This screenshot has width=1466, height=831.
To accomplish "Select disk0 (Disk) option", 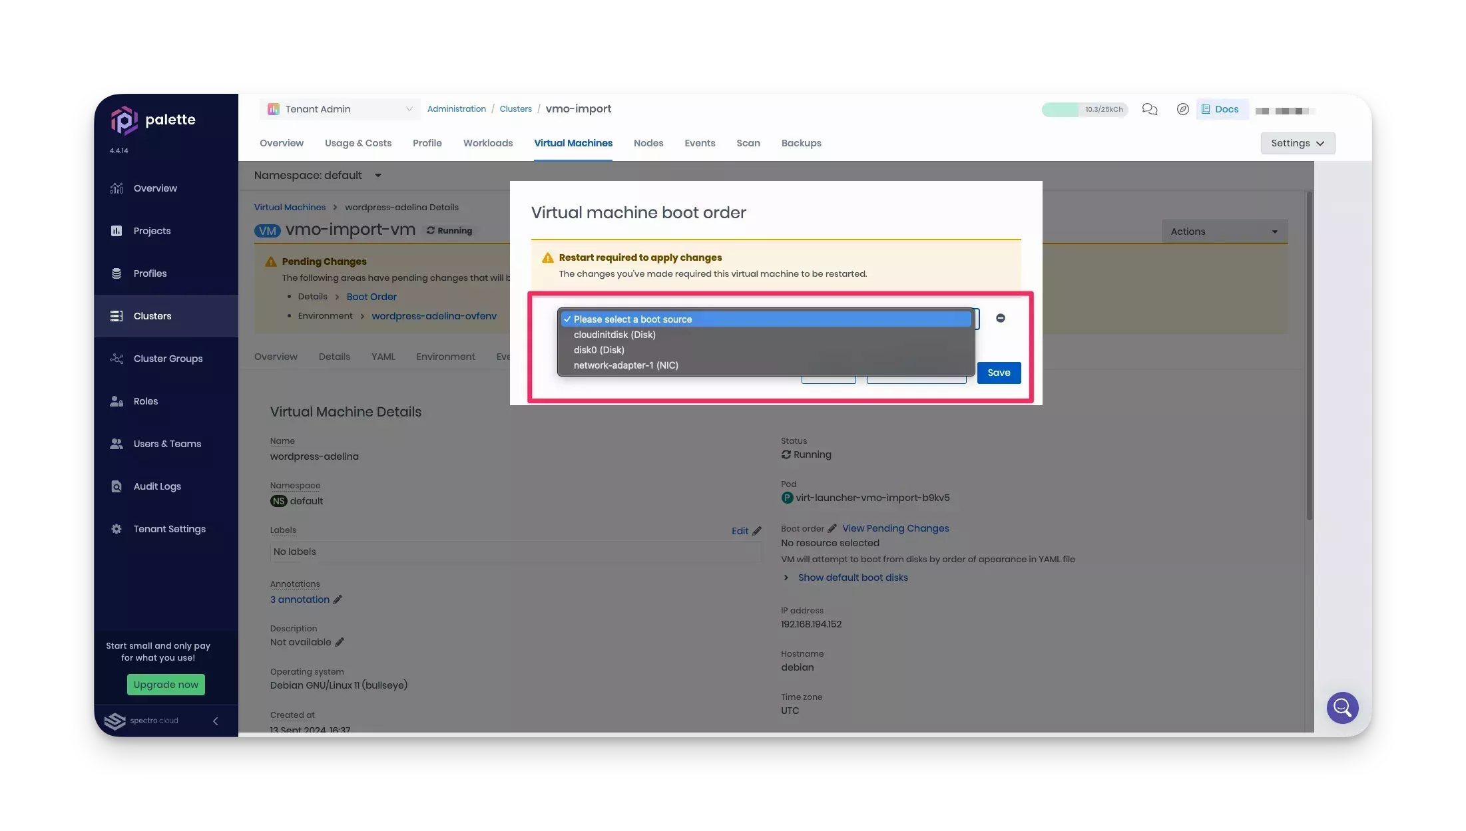I will coord(599,350).
